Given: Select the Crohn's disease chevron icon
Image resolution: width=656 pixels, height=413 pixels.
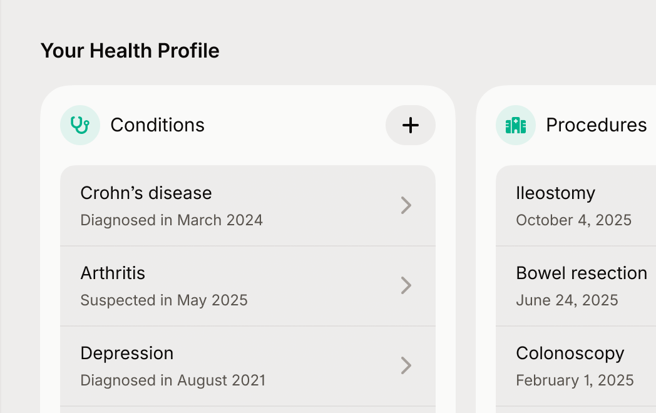Looking at the screenshot, I should [x=406, y=205].
